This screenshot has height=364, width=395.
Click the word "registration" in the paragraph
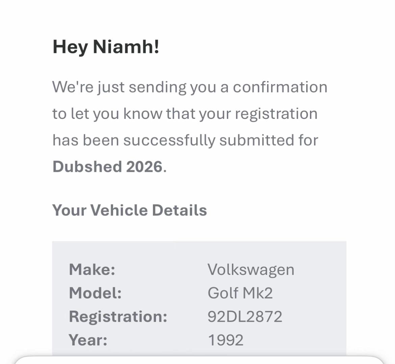click(276, 114)
